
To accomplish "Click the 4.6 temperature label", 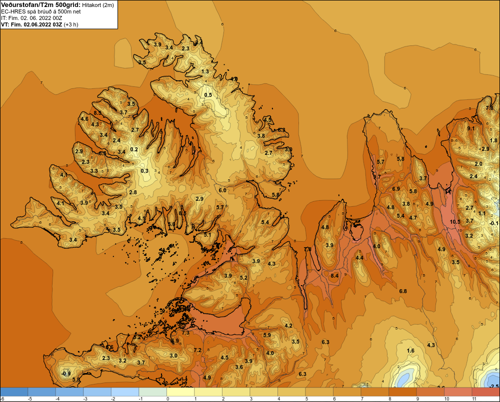I will (x=84, y=119).
